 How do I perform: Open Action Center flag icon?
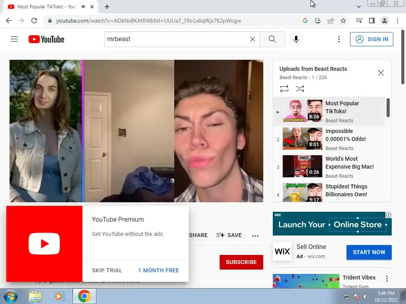tap(356, 296)
